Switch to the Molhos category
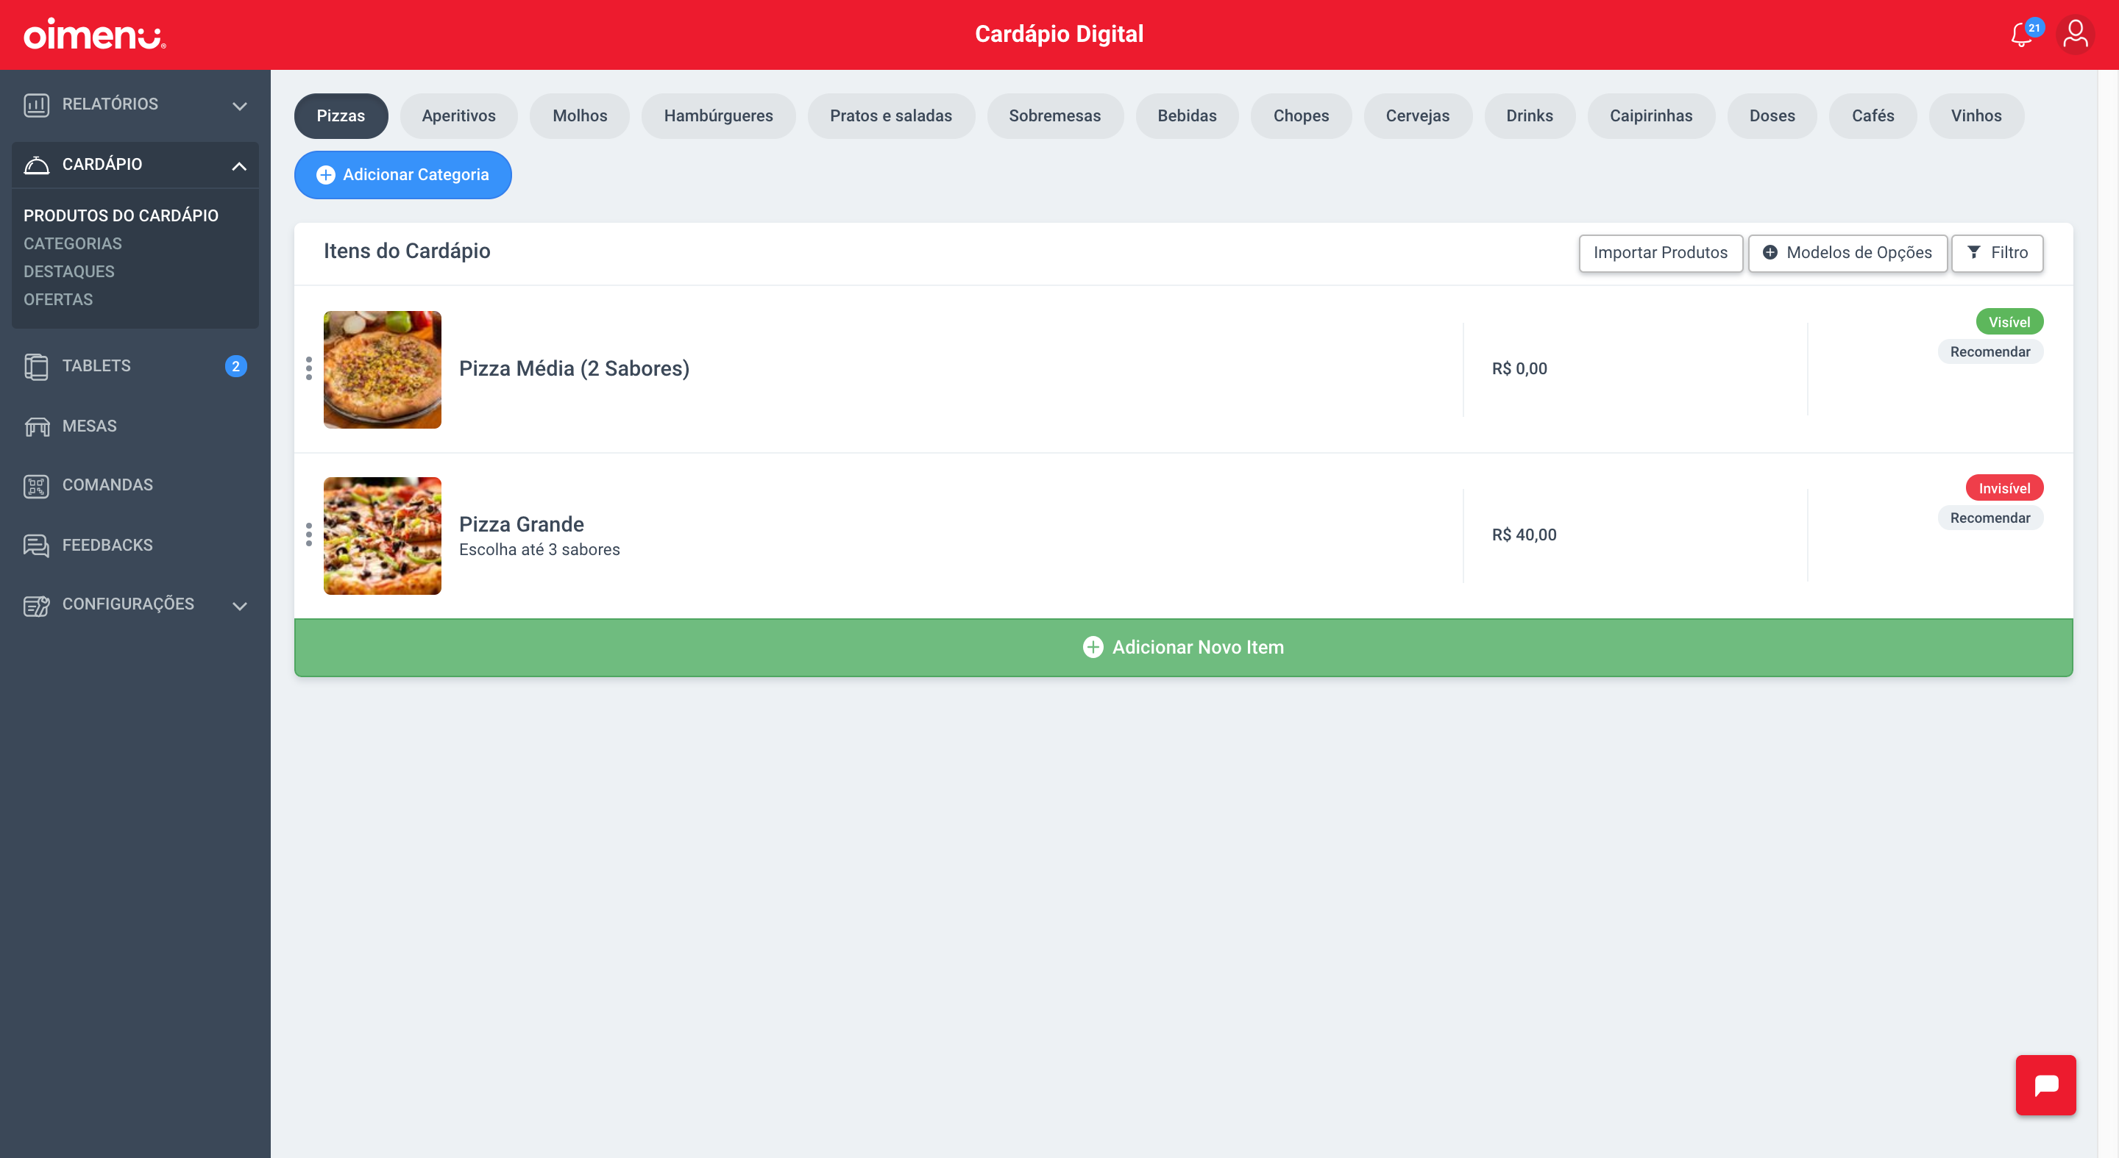 [x=579, y=116]
